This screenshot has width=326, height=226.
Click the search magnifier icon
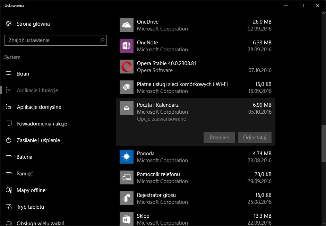pyautogui.click(x=102, y=40)
